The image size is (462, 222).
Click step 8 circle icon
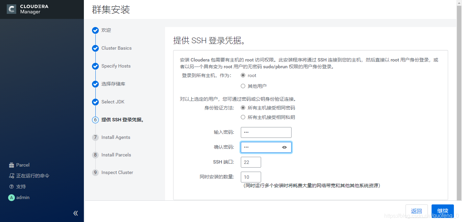[x=95, y=155]
